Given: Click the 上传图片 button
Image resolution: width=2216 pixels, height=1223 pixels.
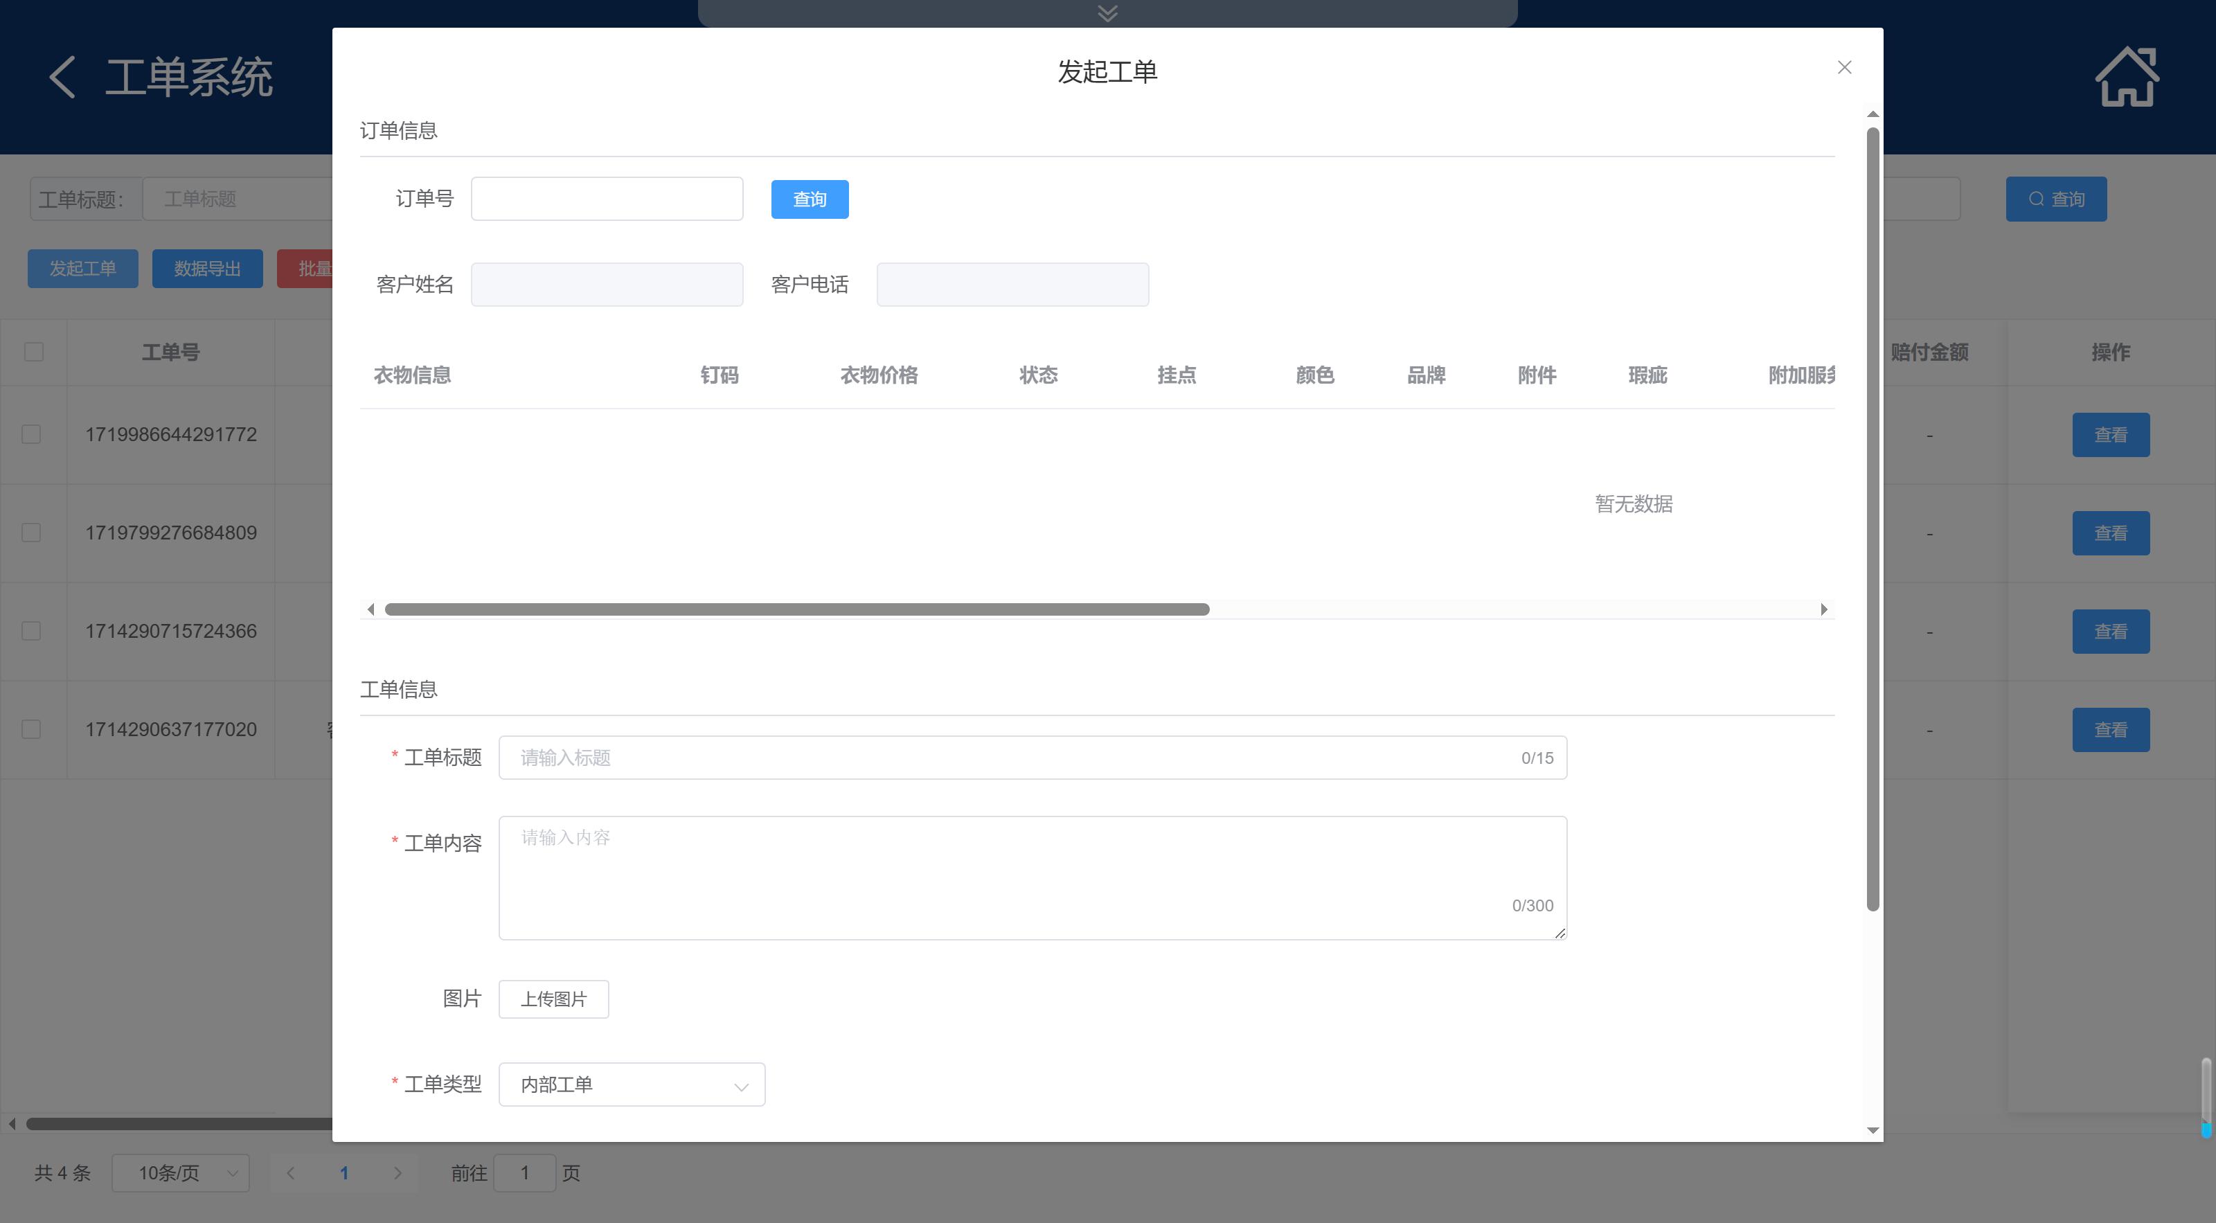Looking at the screenshot, I should pyautogui.click(x=553, y=999).
